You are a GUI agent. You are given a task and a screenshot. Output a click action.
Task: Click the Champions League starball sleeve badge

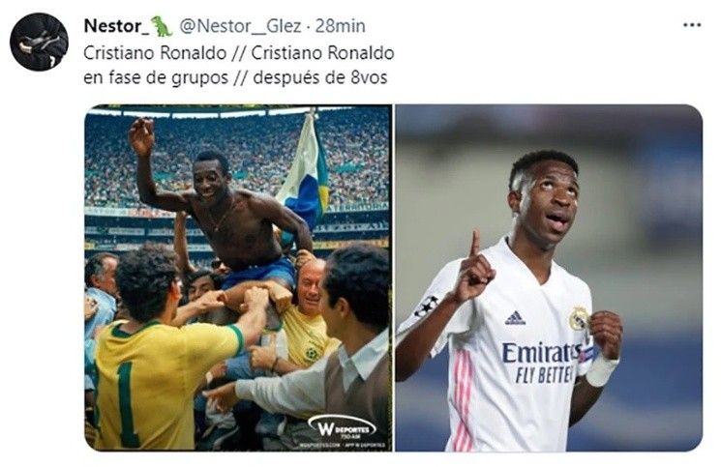pos(426,306)
